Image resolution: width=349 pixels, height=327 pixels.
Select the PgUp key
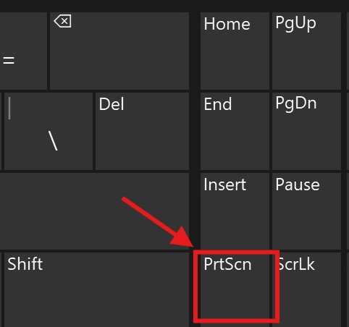pos(306,51)
